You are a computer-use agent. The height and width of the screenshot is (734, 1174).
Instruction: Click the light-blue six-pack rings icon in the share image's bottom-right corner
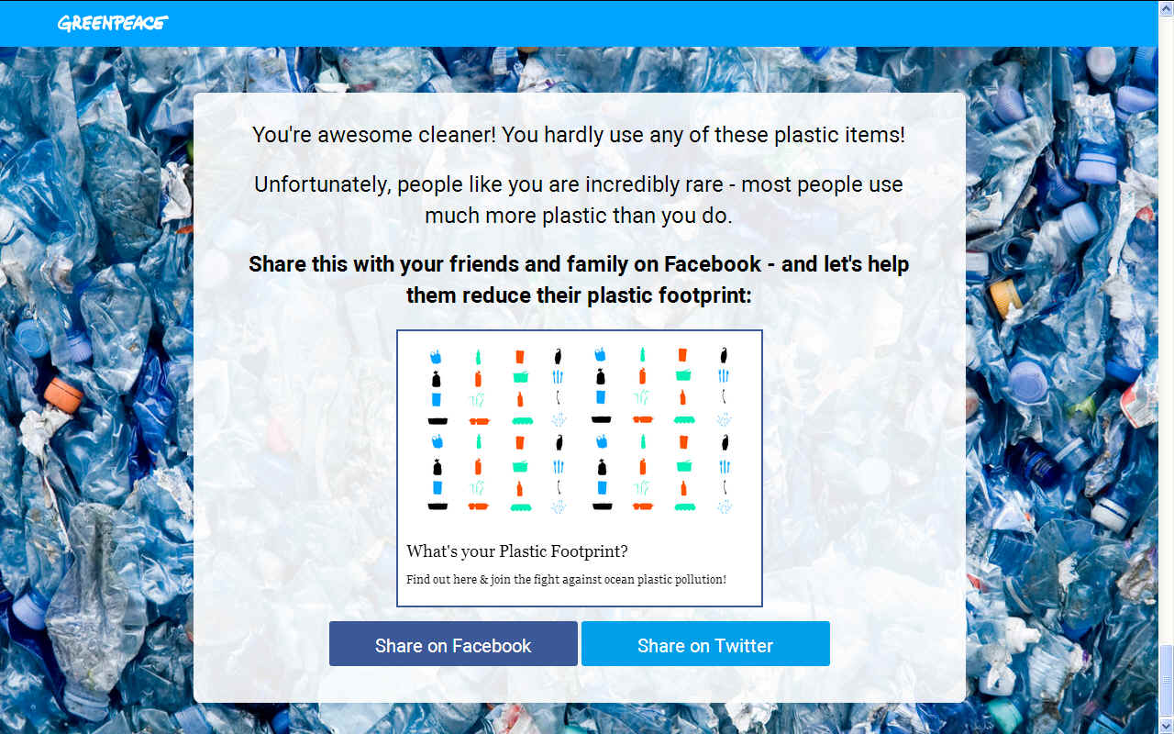[x=725, y=506]
